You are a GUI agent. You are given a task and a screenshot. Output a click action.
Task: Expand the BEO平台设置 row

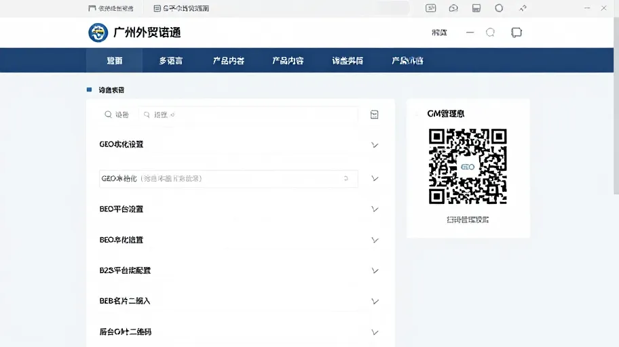(375, 209)
